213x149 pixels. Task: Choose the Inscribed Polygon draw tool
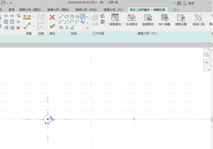(x=72, y=17)
